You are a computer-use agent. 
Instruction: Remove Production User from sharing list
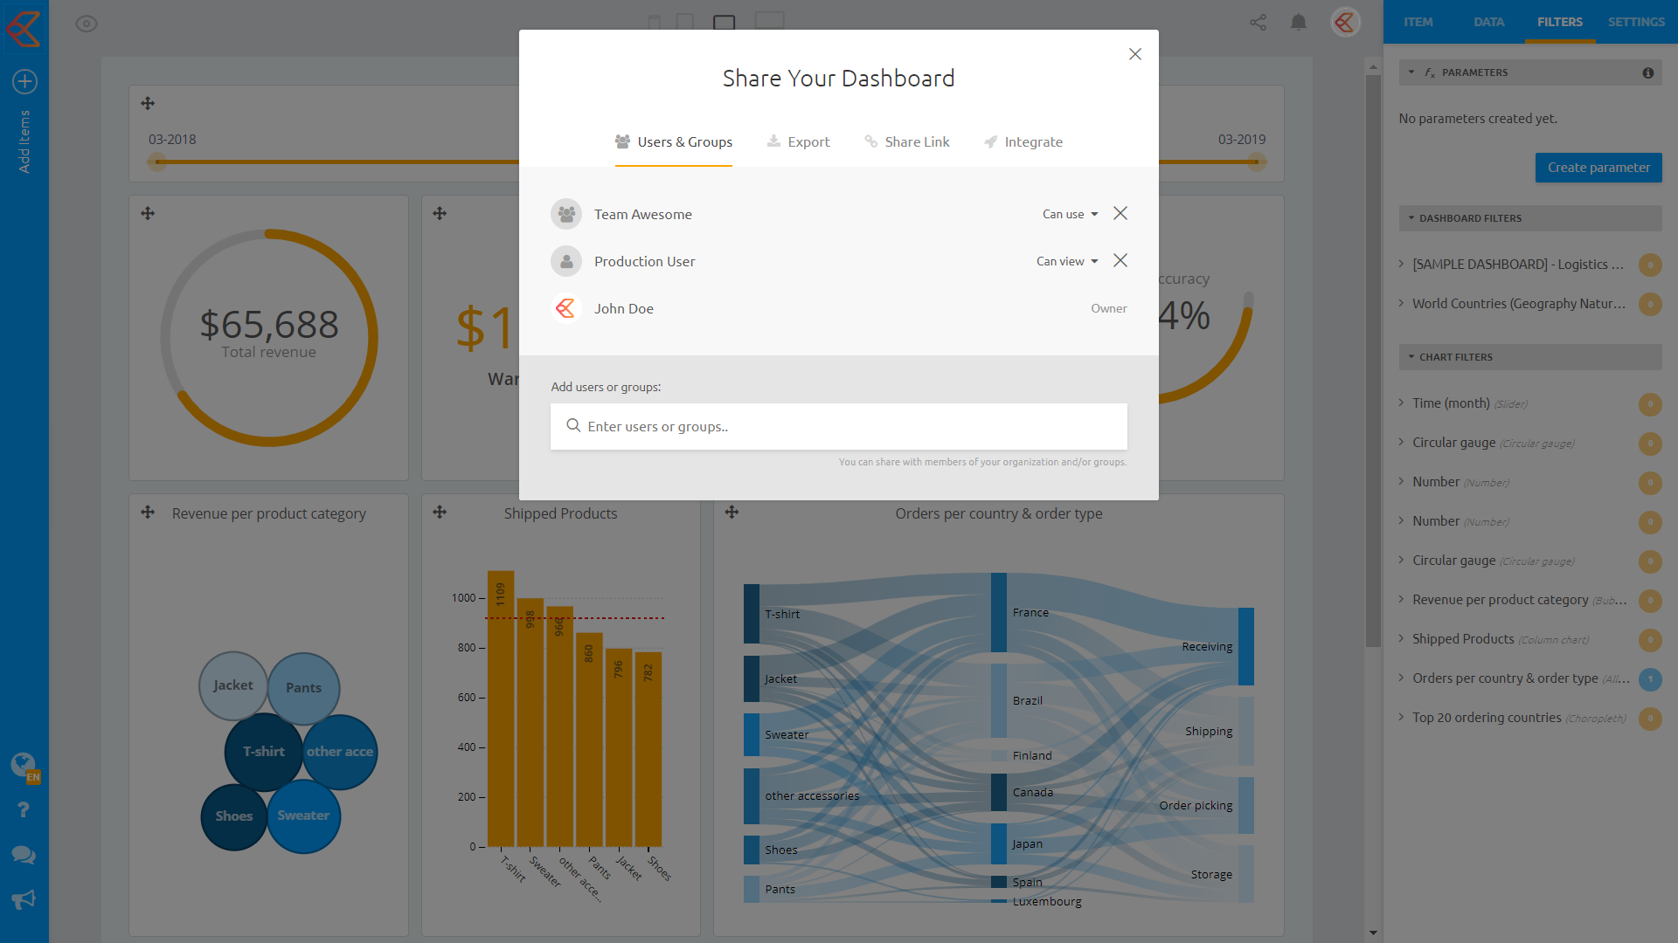[x=1120, y=261]
